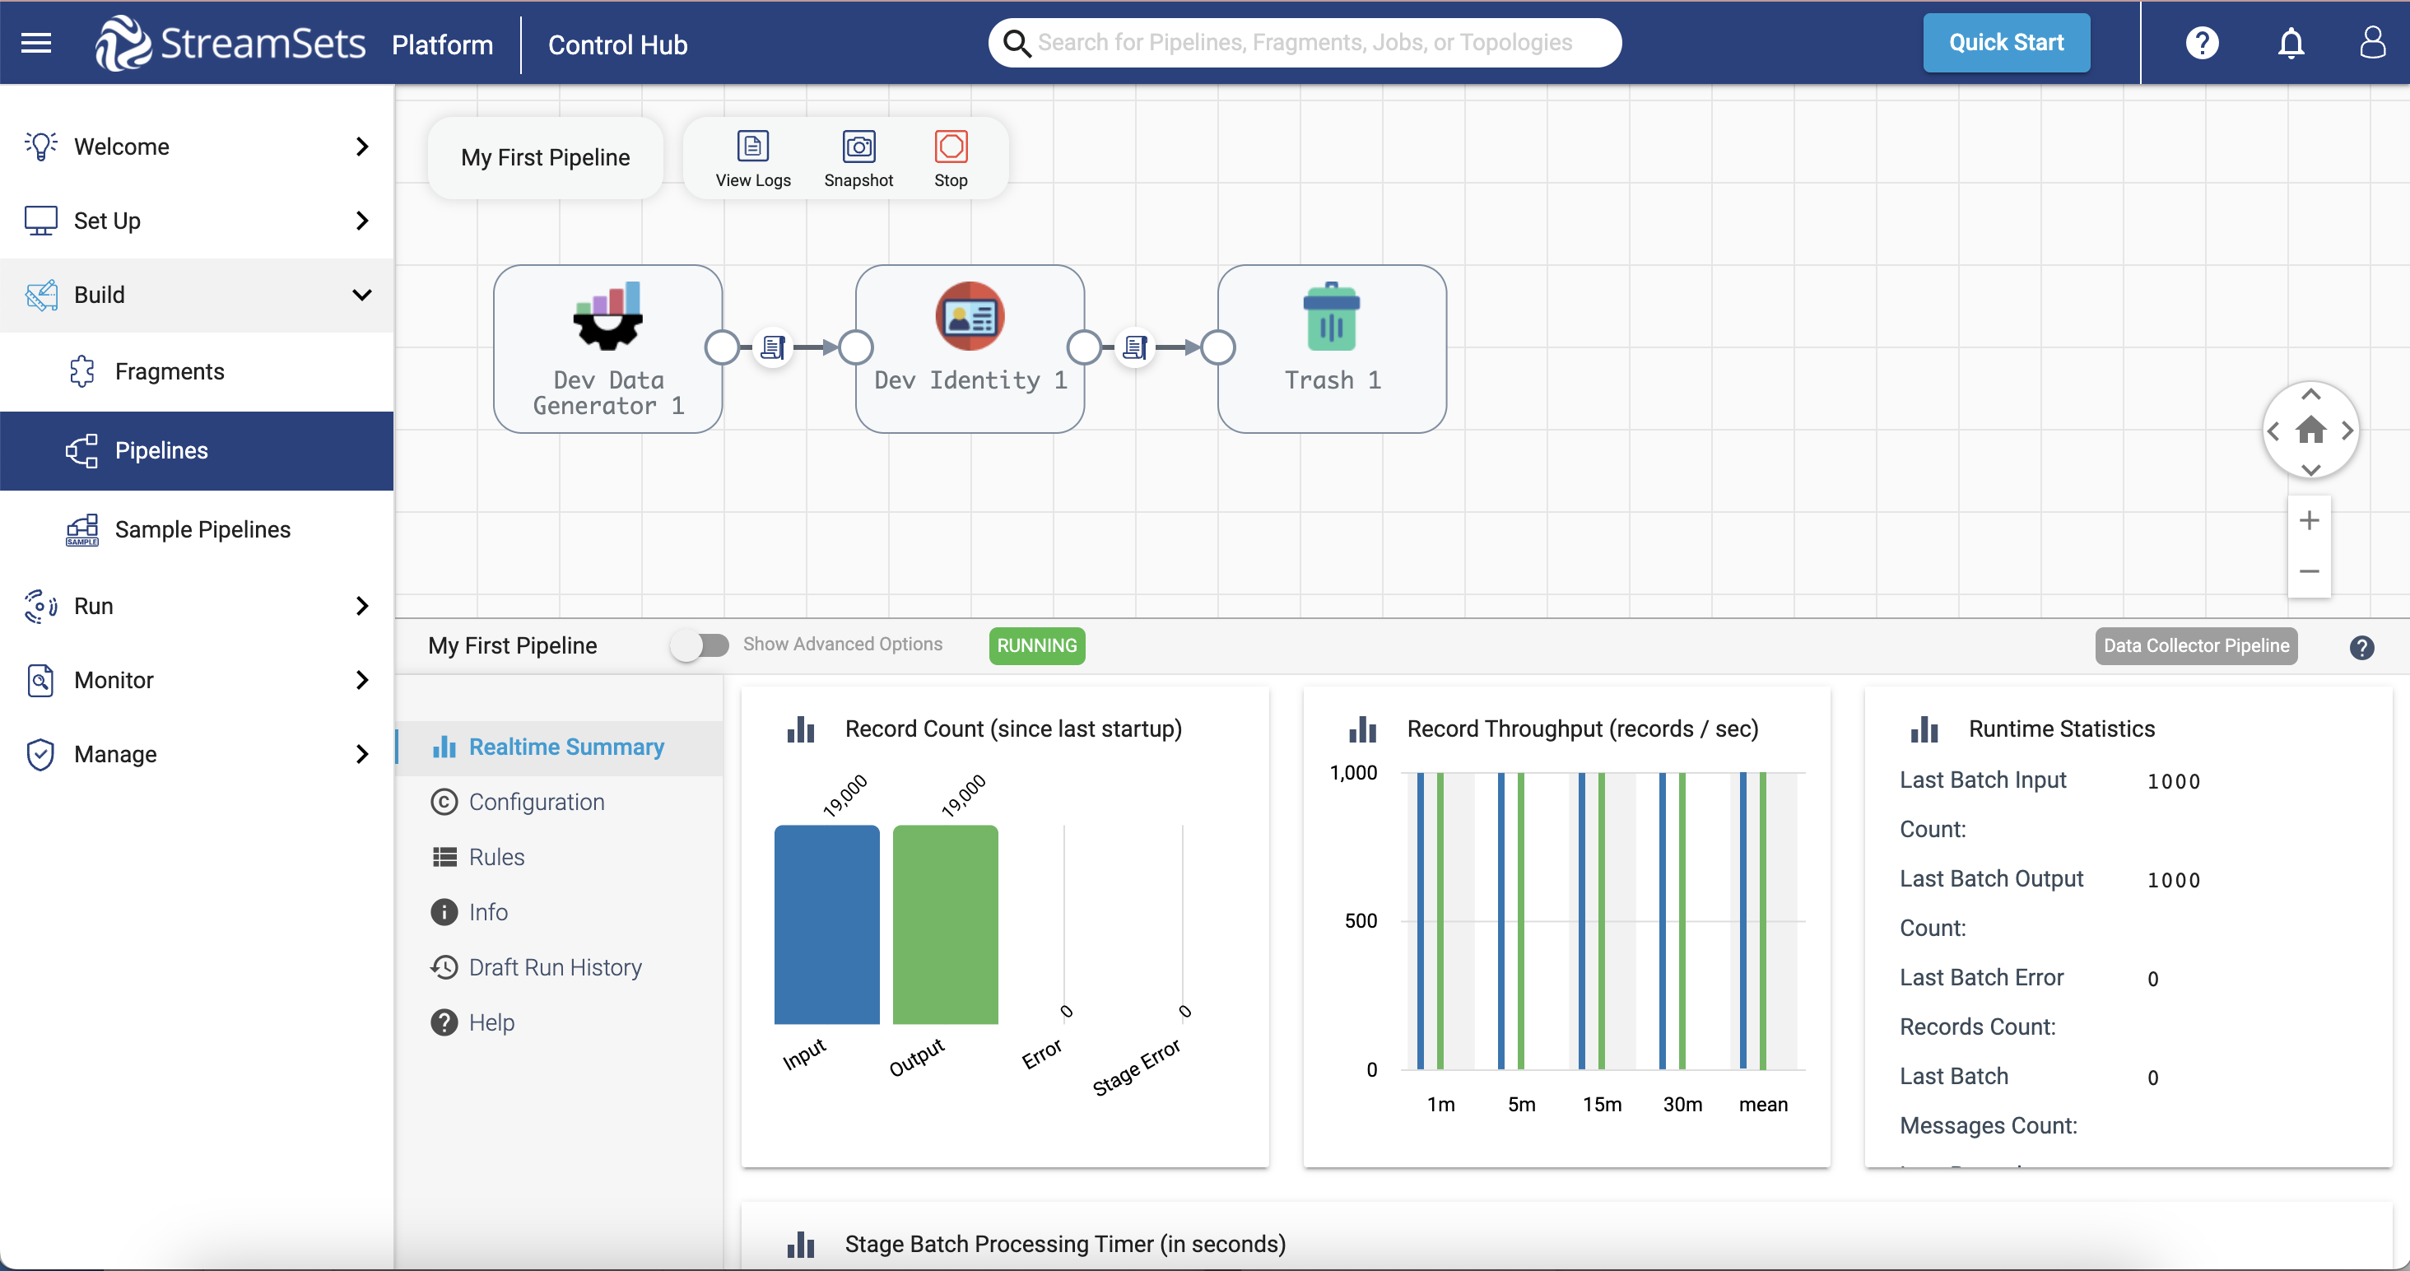Screen dimensions: 2410x1271
Task: Reset canvas view with the home control
Action: 2311,431
